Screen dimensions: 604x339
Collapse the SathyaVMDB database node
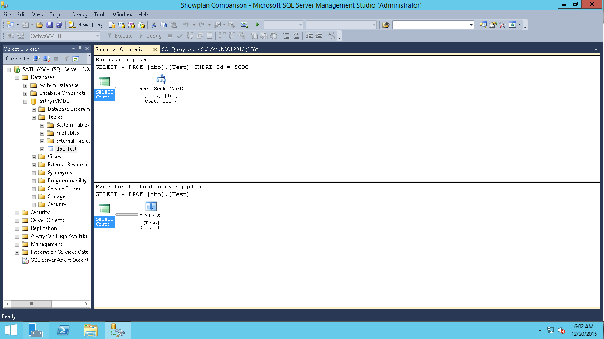point(26,101)
